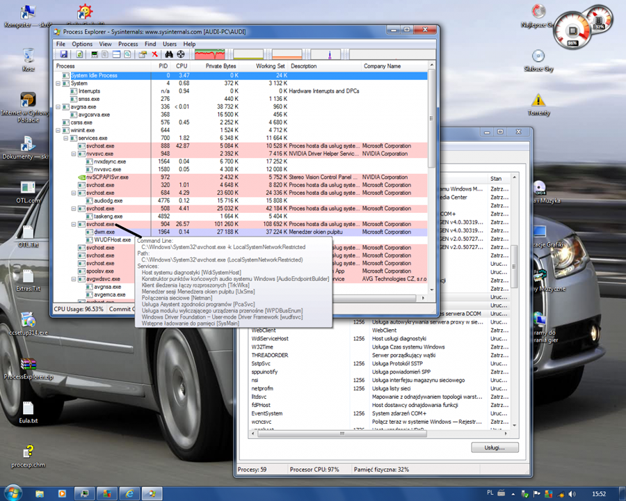
Task: Open Windows Explorer folder on taskbar
Action: coord(40,494)
